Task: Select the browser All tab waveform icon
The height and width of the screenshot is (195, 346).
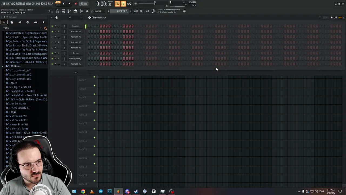Action: (x=4, y=22)
